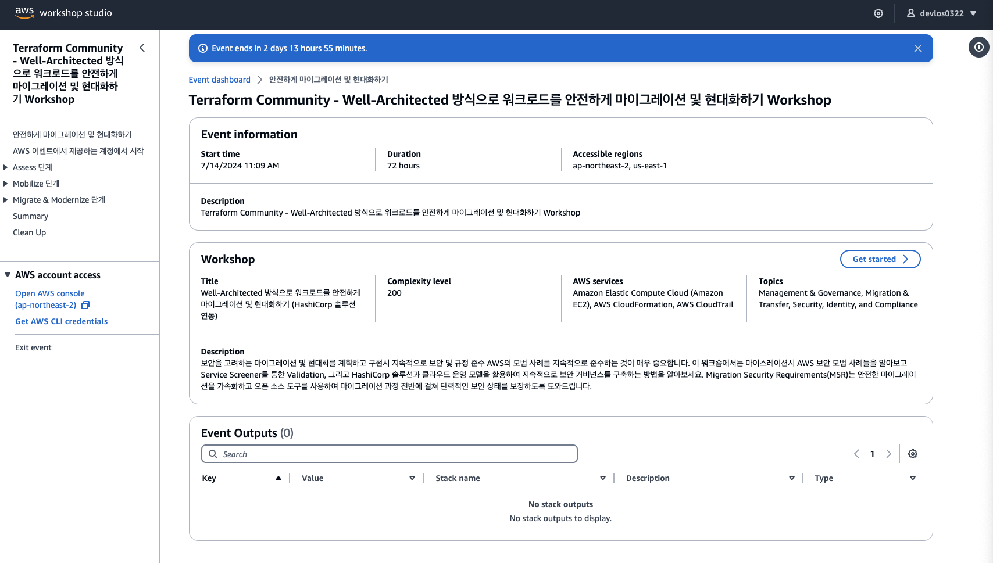Expand Migrate & Modernize 단계 section
The width and height of the screenshot is (993, 563).
point(5,200)
